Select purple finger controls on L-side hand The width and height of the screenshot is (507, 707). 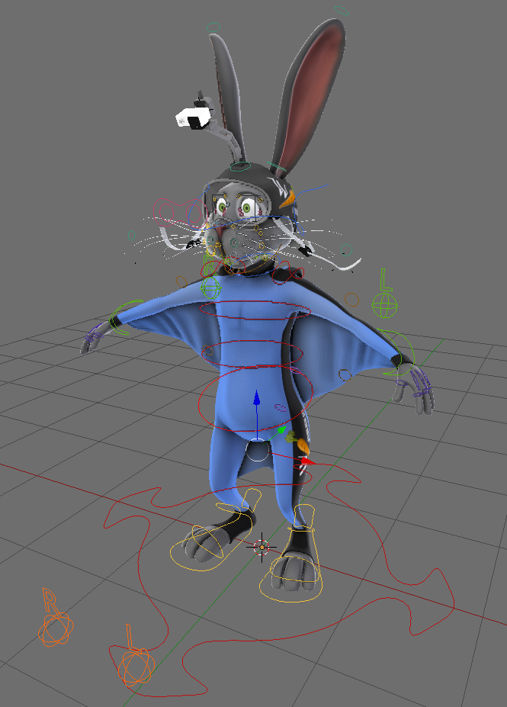click(x=415, y=382)
